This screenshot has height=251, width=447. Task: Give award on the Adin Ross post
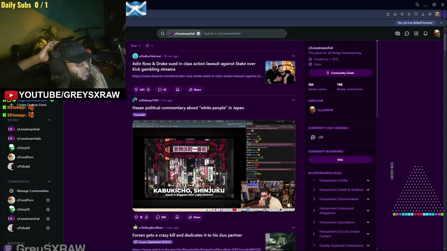(x=177, y=90)
